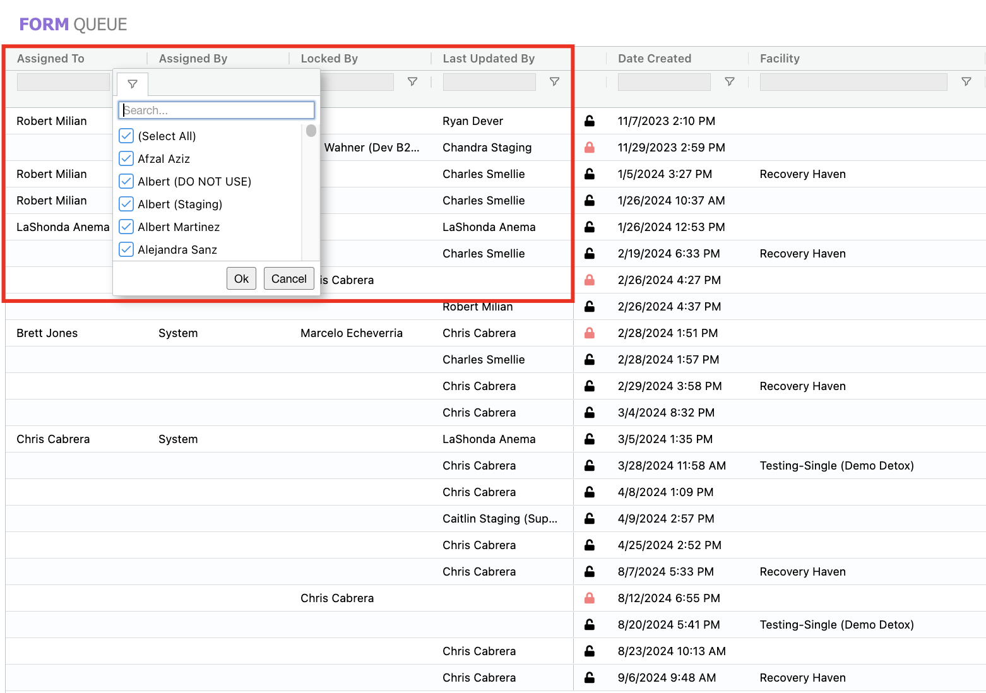Open the Facility column filter menu
The image size is (986, 693).
[966, 82]
